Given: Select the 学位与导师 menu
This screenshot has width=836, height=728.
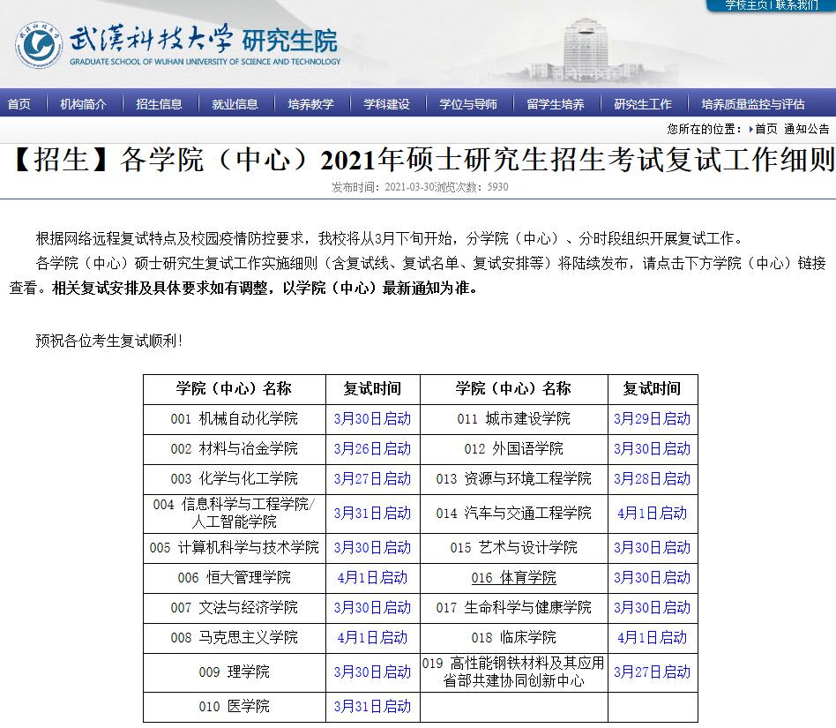Looking at the screenshot, I should 468,104.
